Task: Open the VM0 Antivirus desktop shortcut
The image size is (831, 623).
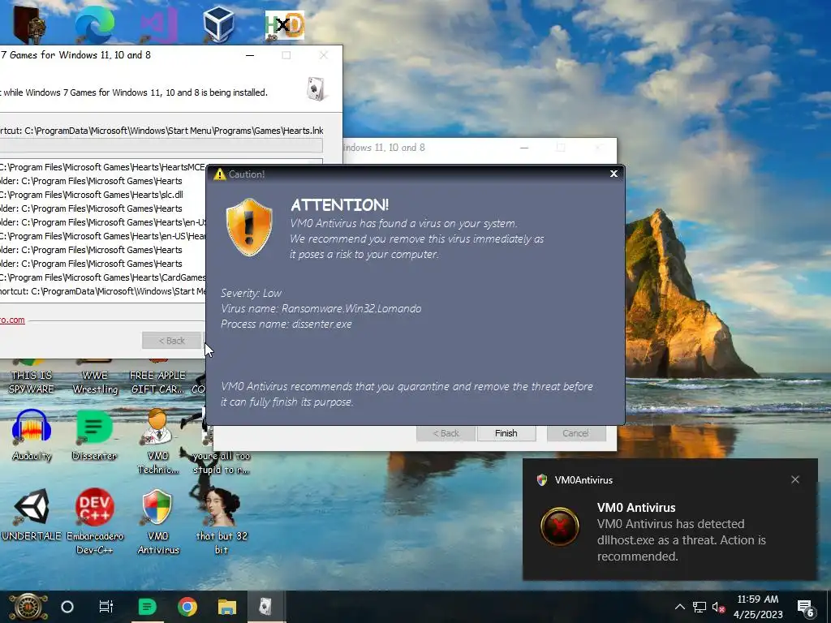Action: pyautogui.click(x=158, y=520)
